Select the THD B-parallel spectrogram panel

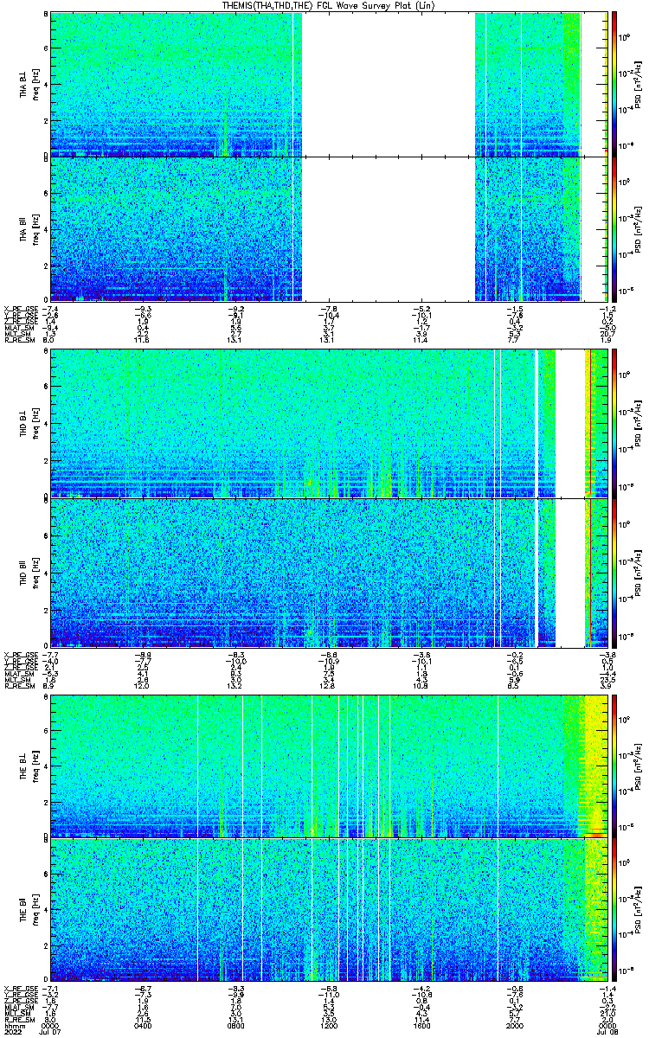[329, 572]
